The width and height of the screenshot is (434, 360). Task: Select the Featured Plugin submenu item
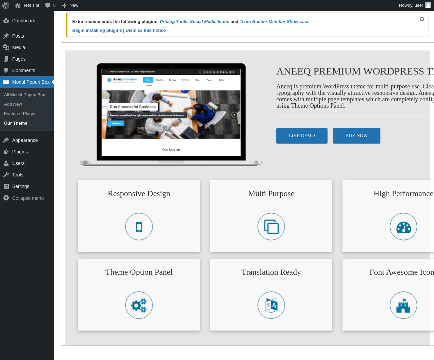(x=20, y=114)
